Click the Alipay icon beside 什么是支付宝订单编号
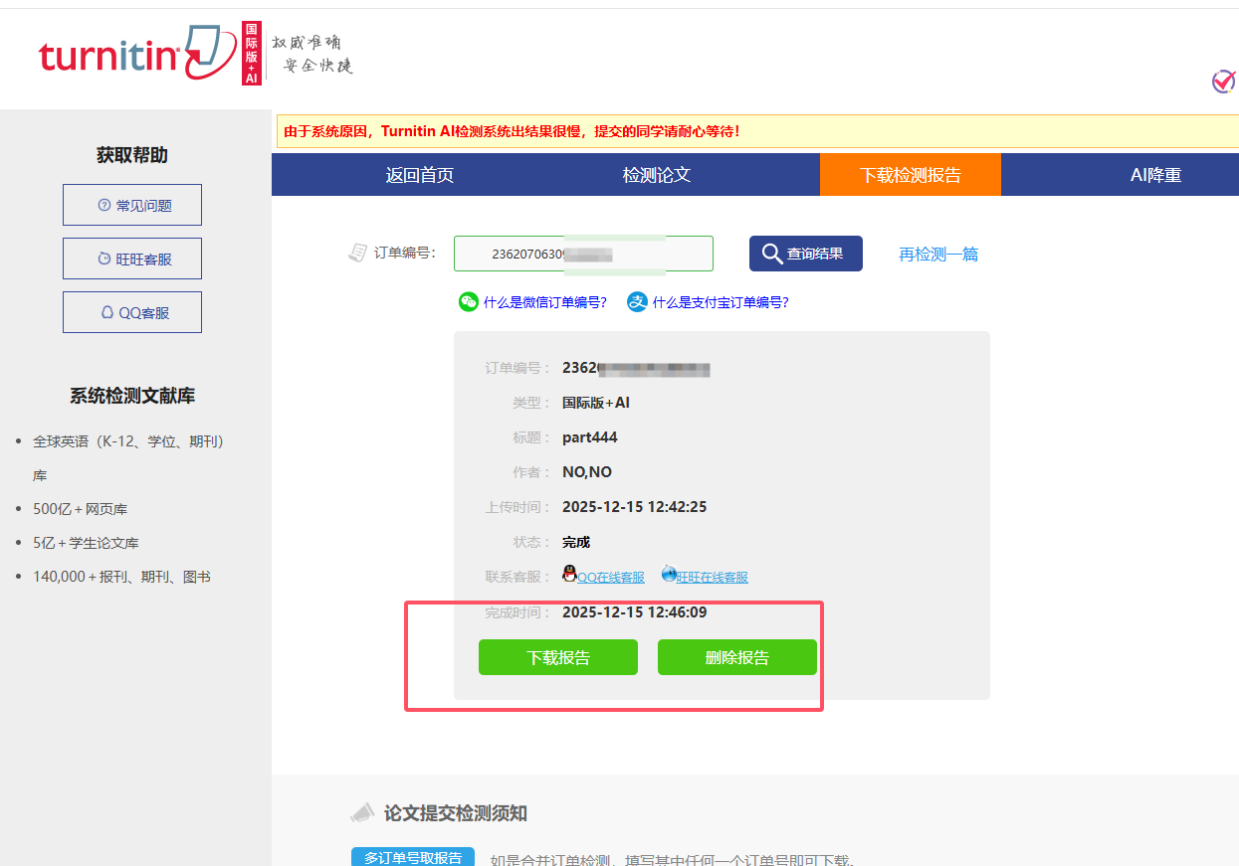 tap(637, 301)
